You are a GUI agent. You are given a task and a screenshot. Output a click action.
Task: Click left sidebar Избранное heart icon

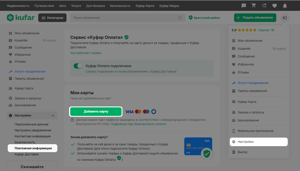[11, 55]
